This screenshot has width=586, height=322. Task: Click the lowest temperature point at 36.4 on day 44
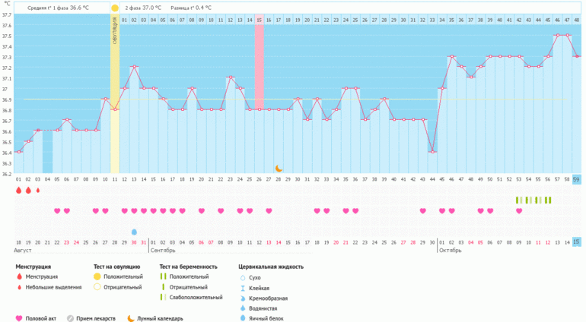pos(432,152)
